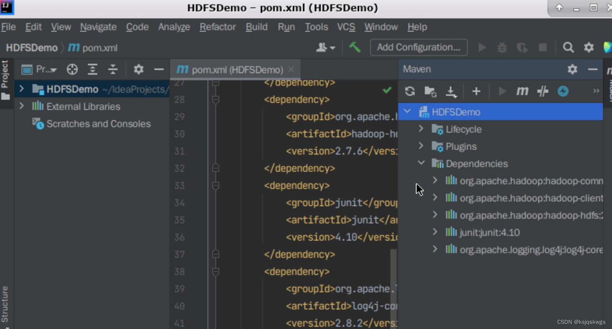Open Maven panel settings gear
The height and width of the screenshot is (329, 612).
(572, 69)
